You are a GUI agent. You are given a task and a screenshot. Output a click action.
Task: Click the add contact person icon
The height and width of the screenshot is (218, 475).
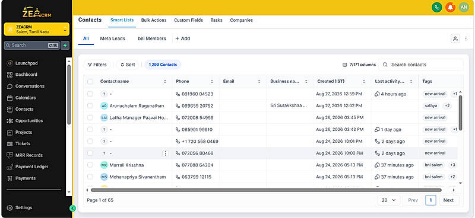455,39
